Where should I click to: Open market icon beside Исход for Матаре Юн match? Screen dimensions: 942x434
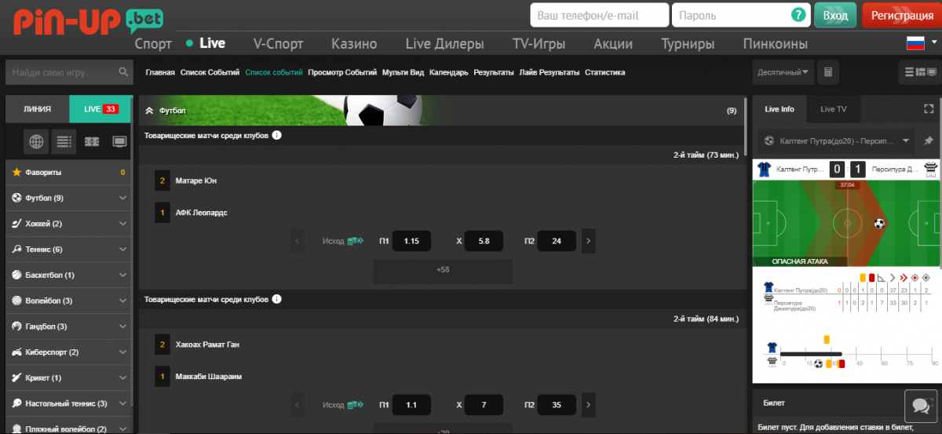[356, 241]
